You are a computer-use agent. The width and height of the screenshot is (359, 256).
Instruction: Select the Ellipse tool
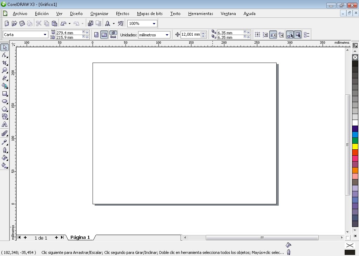pos(5,101)
